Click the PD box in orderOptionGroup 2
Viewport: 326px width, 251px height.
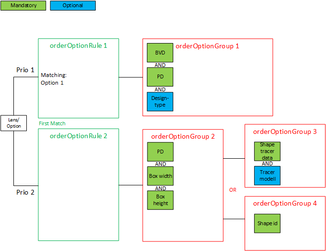pos(160,152)
